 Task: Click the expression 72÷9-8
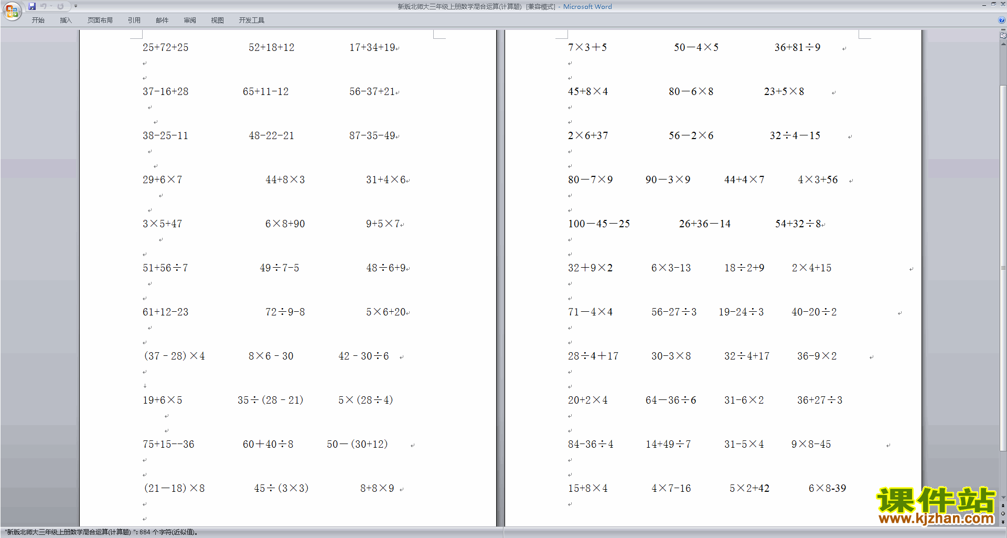(285, 312)
